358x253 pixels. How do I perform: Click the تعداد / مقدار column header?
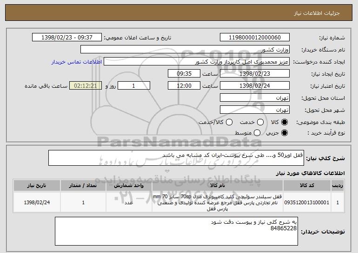point(83,186)
